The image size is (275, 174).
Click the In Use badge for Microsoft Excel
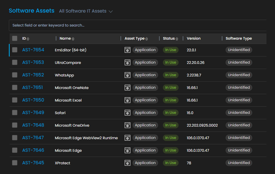[171, 100]
